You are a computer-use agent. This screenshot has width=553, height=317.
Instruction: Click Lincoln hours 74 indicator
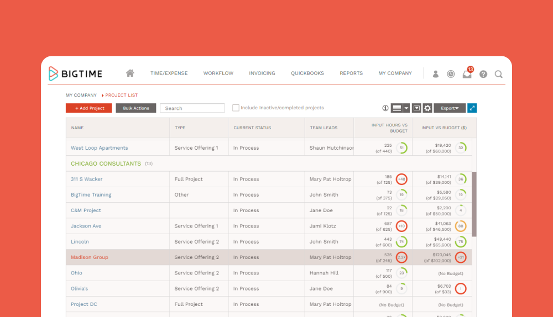pyautogui.click(x=401, y=242)
